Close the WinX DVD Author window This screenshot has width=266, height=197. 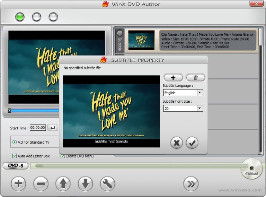256,3
